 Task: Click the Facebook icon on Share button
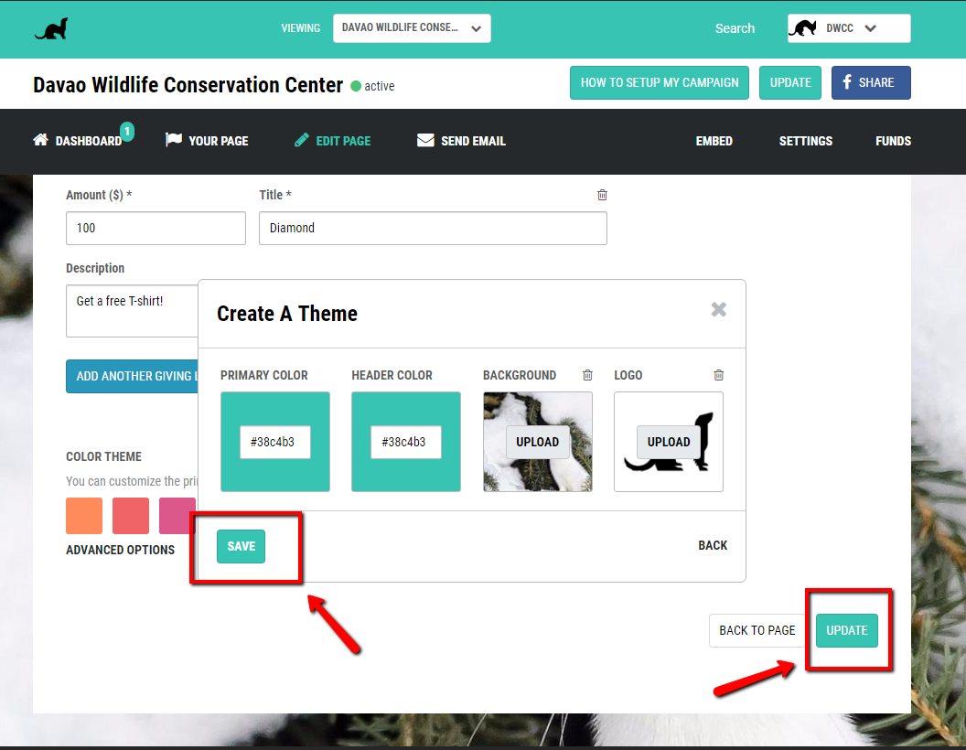847,82
